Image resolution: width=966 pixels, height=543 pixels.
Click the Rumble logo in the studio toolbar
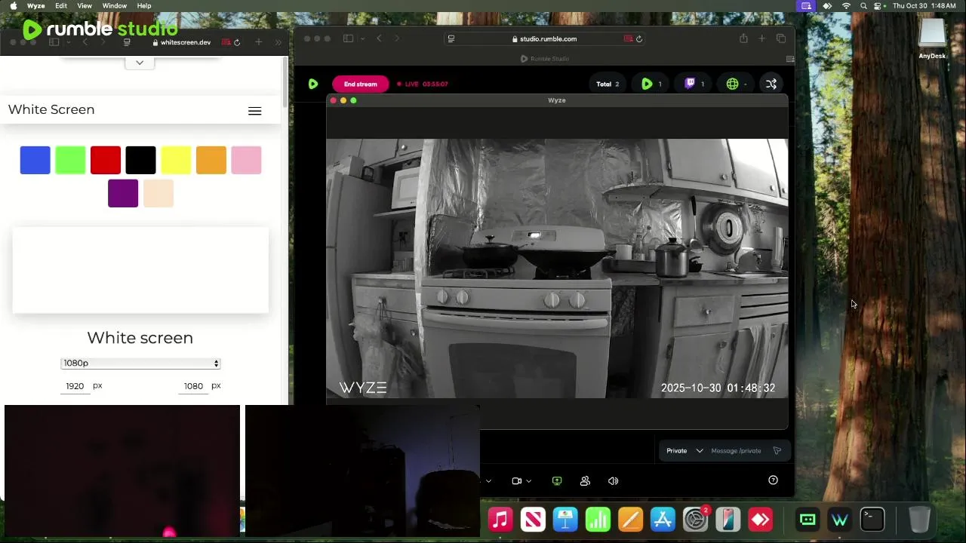[x=313, y=84]
